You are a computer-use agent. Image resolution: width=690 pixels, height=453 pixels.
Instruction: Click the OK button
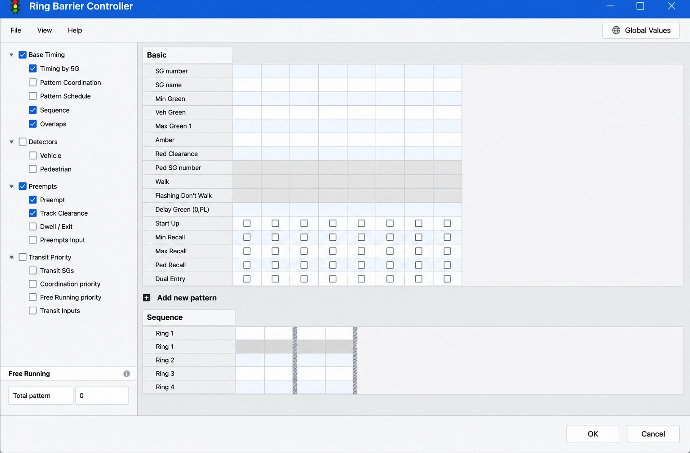[x=593, y=434]
